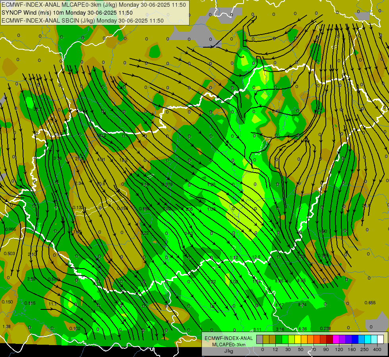Click the map value '205'
Viewport: 389px width, 357px height.
[189, 209]
